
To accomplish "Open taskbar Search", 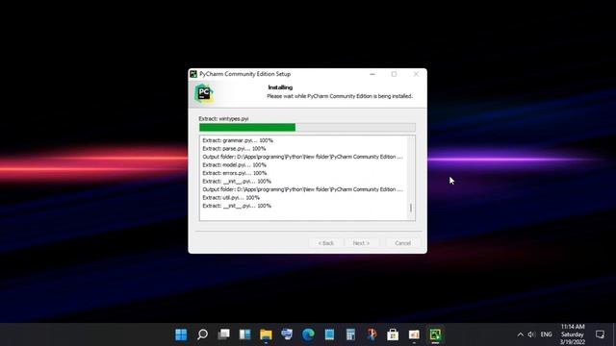I will tap(202, 334).
